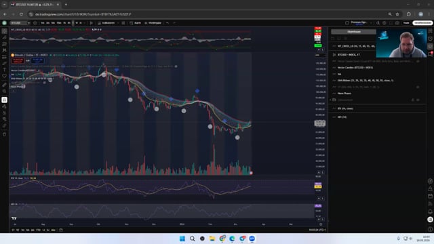Image resolution: width=434 pixels, height=244 pixels.
Task: Expand the folder in the object tree
Action: (x=330, y=100)
